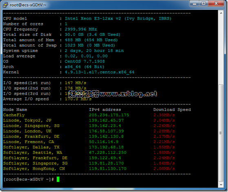The height and width of the screenshot is (192, 228).
Task: Grab the vertical scrollbar thumb
Action: (x=221, y=133)
